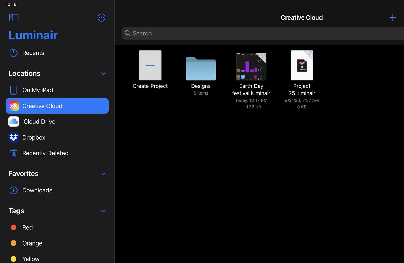Click the Recently Deleted trash icon
404x263 pixels.
[x=13, y=153]
